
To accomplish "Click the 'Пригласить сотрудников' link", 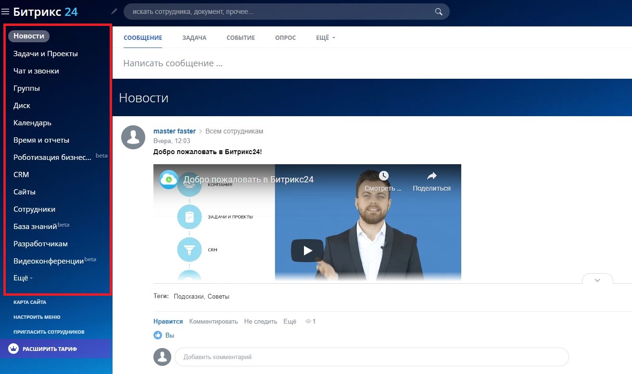I will [x=49, y=332].
